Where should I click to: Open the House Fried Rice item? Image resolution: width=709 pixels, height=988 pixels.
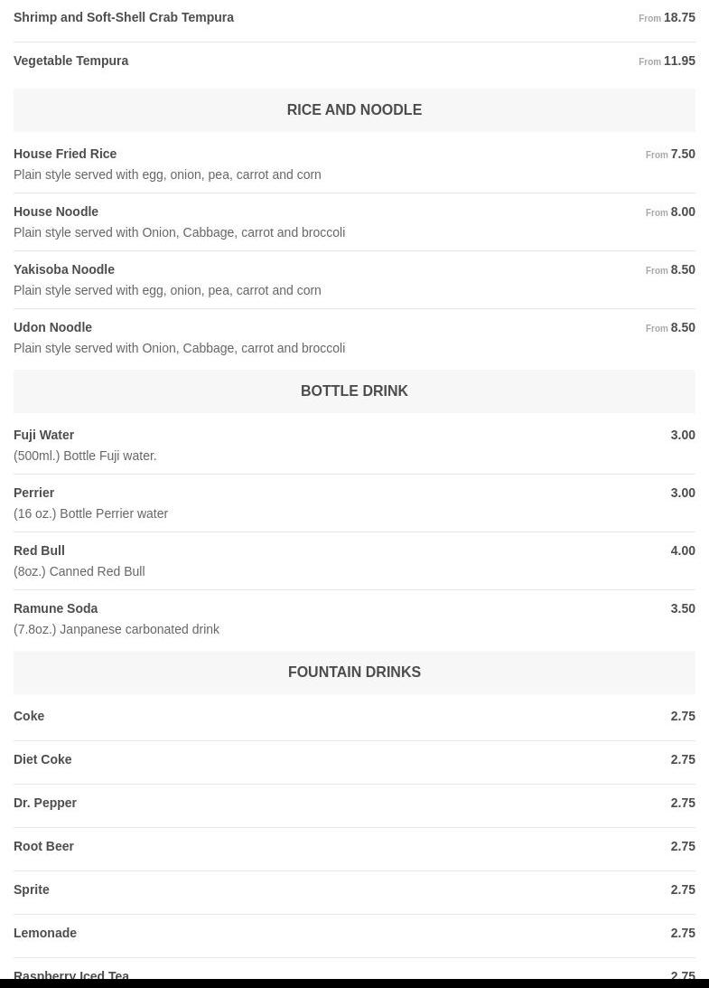pos(65,154)
